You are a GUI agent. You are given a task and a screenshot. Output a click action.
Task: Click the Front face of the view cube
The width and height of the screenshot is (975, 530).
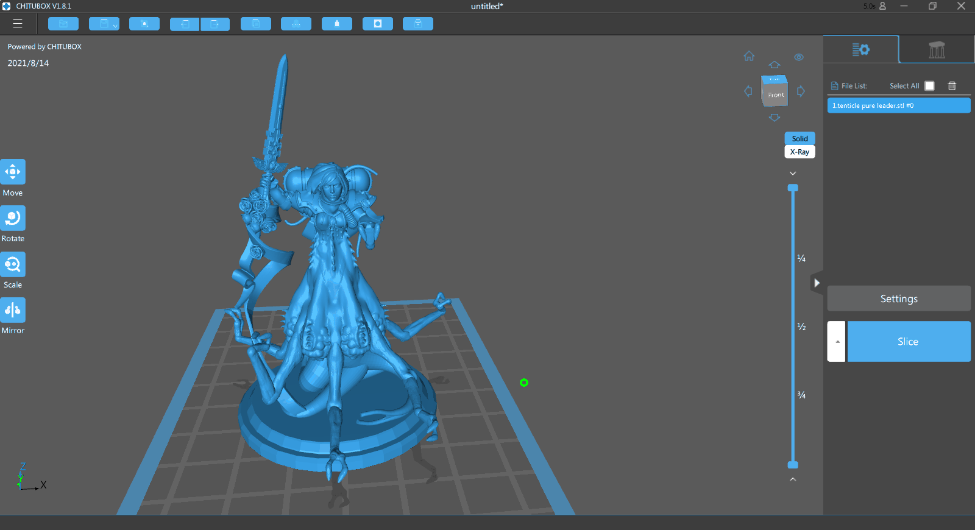(x=775, y=95)
